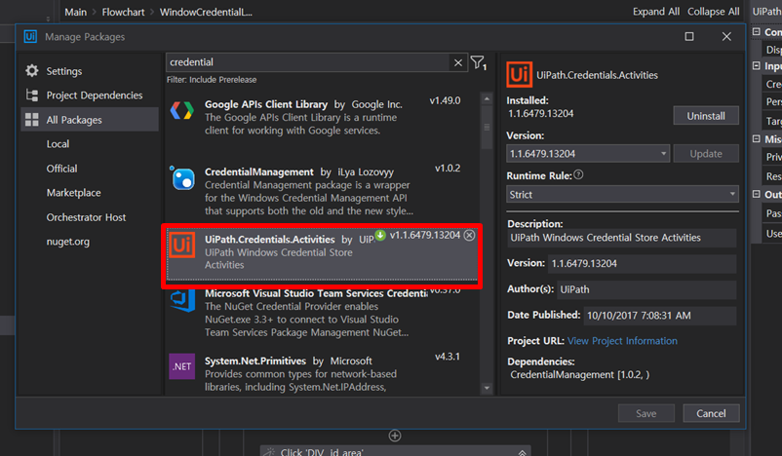Select the Official package feed

click(61, 169)
